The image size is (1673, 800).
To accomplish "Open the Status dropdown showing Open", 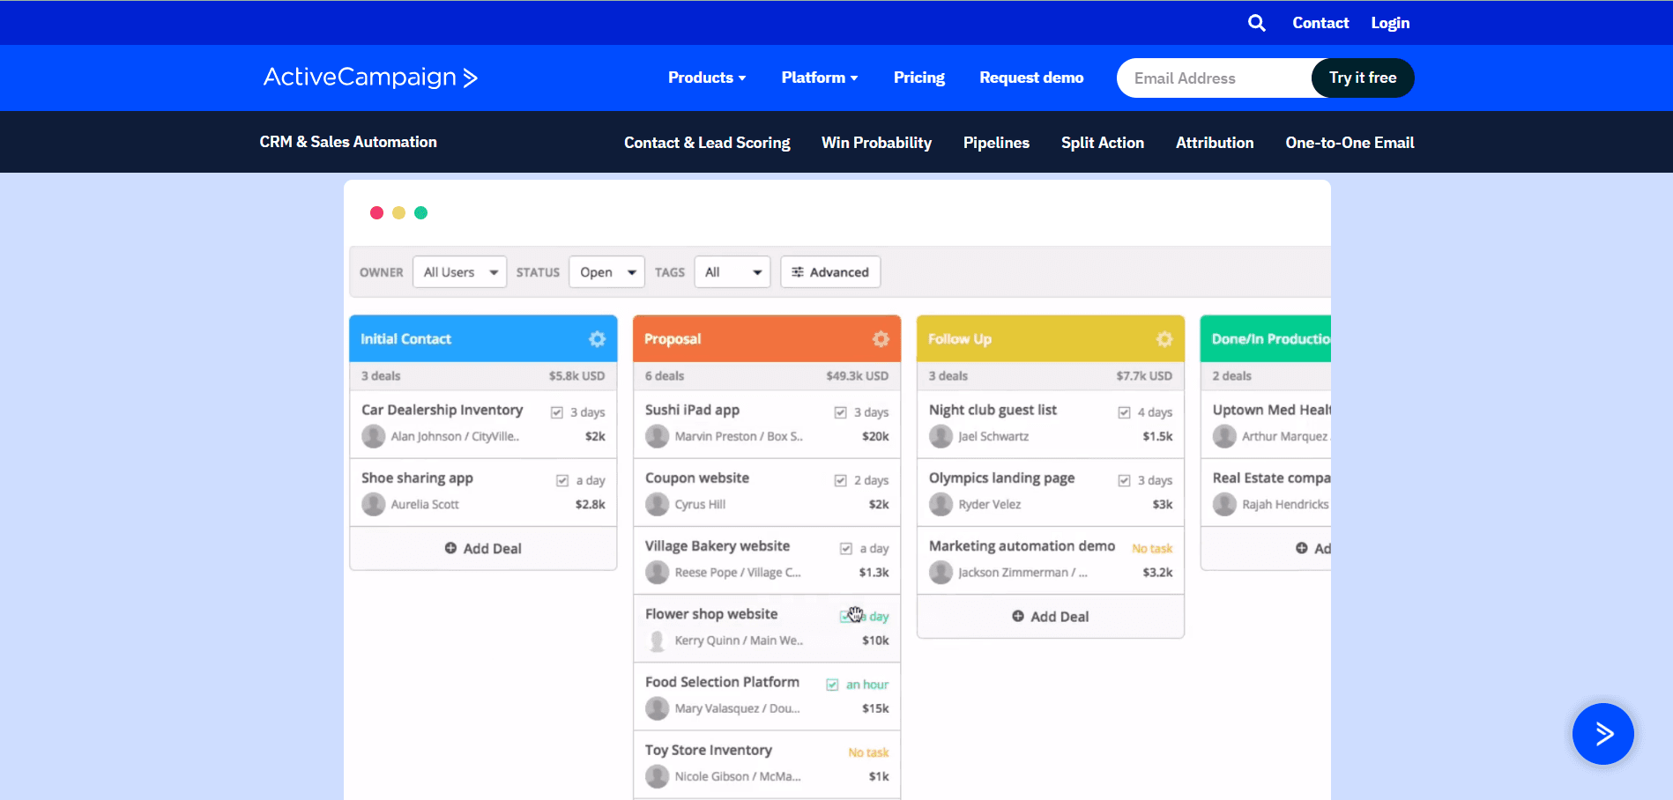I will (606, 271).
